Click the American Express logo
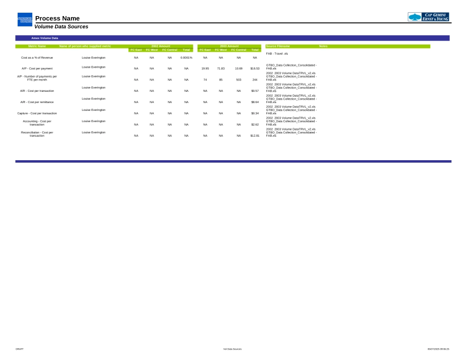 [25, 20]
